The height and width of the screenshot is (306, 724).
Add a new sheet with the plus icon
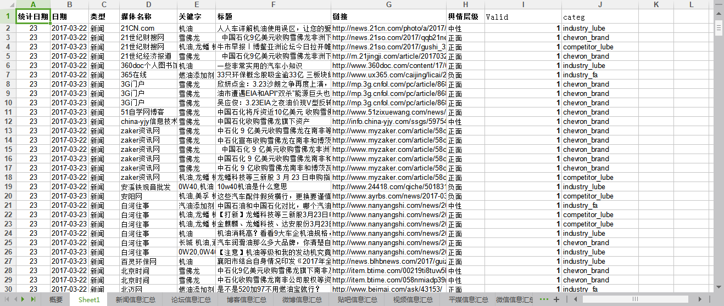[x=556, y=299]
